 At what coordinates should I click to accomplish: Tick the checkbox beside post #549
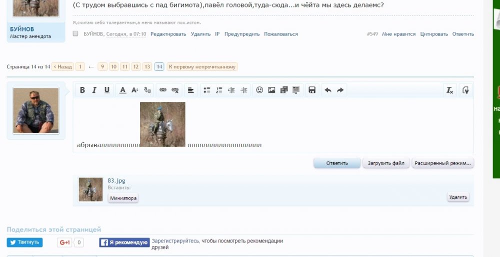click(x=75, y=34)
